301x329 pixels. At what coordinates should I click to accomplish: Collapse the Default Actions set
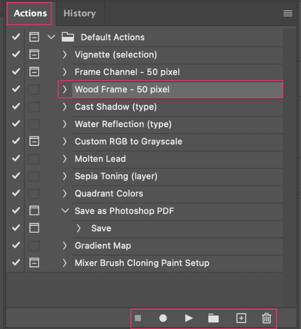click(51, 37)
